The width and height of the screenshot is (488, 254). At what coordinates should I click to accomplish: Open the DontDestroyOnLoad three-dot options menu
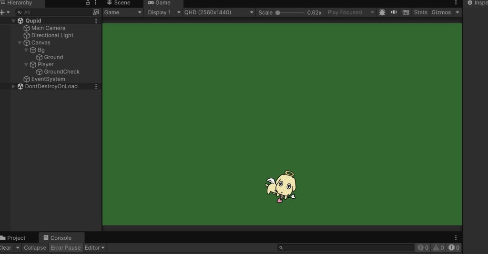[96, 86]
